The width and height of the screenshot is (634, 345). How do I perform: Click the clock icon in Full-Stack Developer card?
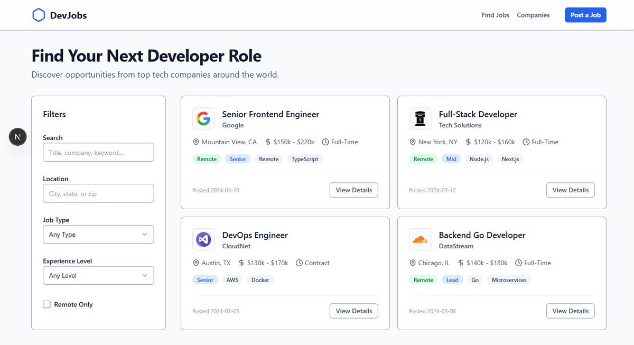[526, 142]
